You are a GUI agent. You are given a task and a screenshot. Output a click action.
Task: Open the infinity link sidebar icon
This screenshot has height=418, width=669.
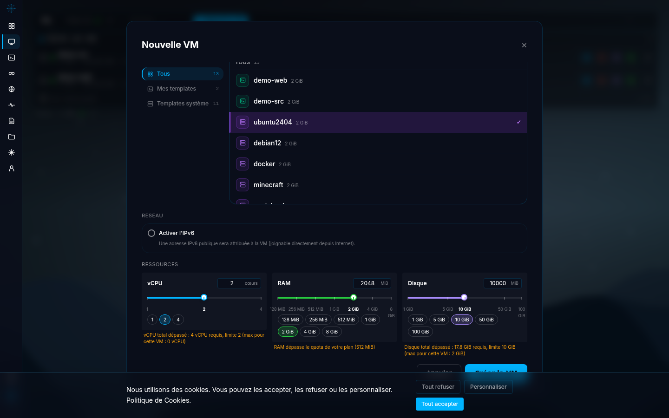point(12,73)
